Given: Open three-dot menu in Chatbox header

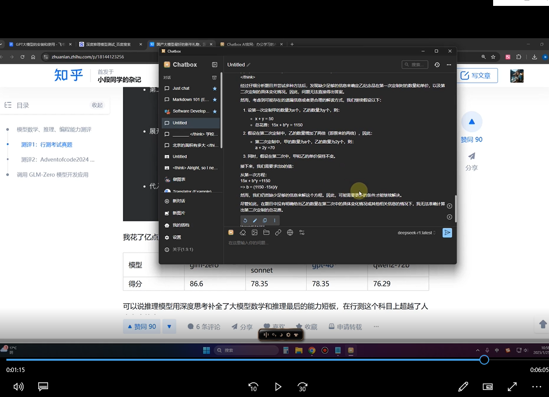Looking at the screenshot, I should 449,65.
